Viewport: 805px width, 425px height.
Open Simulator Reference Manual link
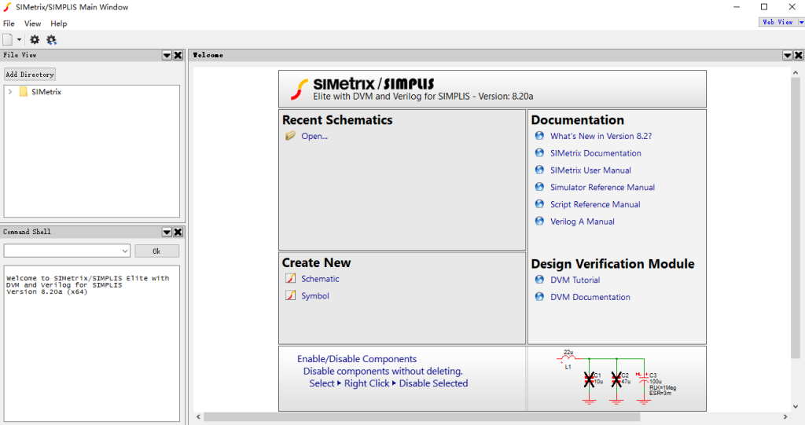coord(603,187)
